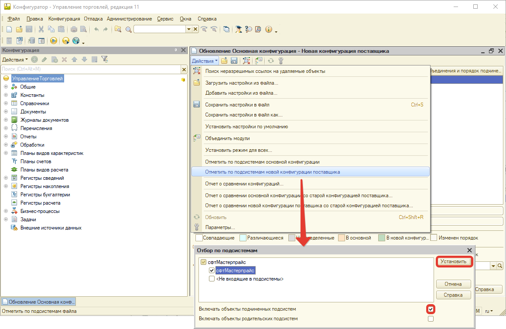506x329 pixels.
Task: Check the <Не входящие в подсистемы> box
Action: pyautogui.click(x=212, y=279)
